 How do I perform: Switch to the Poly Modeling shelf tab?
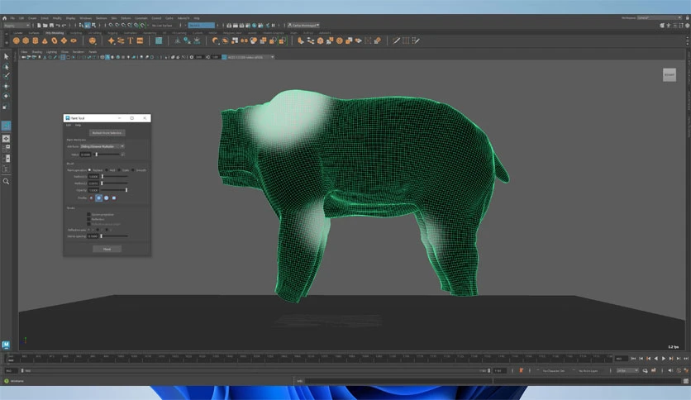pos(55,32)
